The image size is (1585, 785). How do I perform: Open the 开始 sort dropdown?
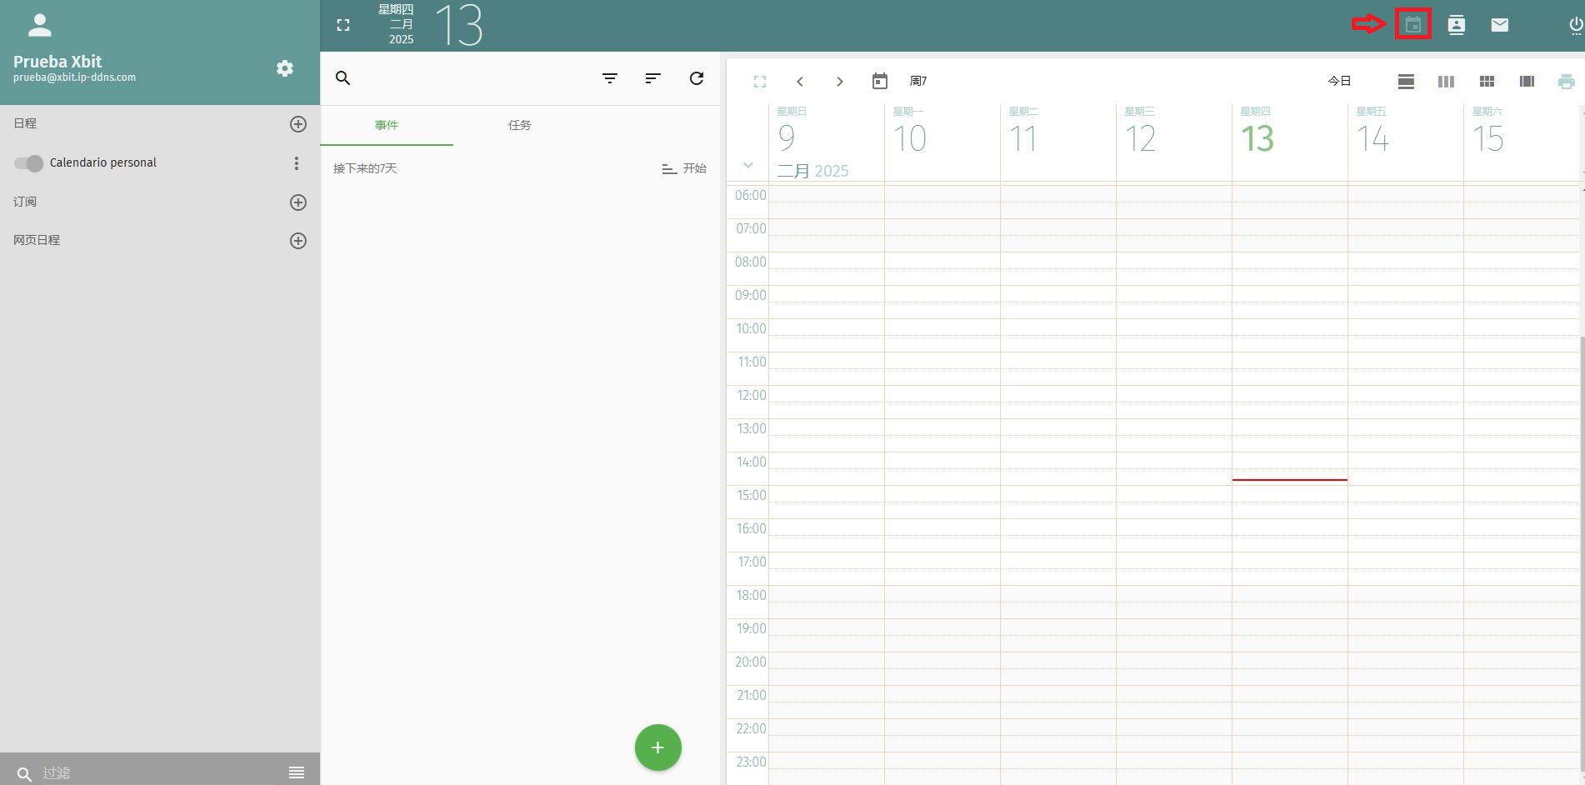(x=684, y=168)
